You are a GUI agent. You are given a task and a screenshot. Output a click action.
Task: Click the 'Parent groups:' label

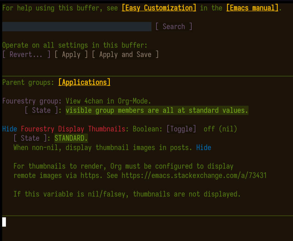tap(28, 83)
